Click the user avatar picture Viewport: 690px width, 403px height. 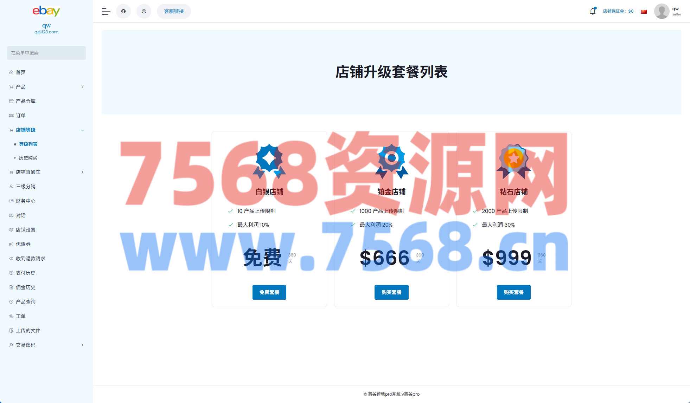coord(662,11)
